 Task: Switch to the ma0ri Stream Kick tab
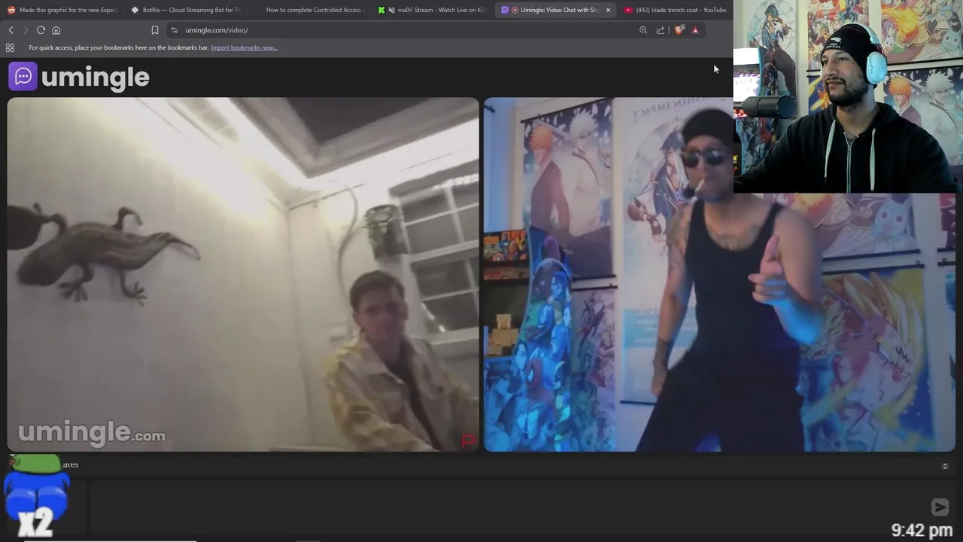click(x=433, y=10)
